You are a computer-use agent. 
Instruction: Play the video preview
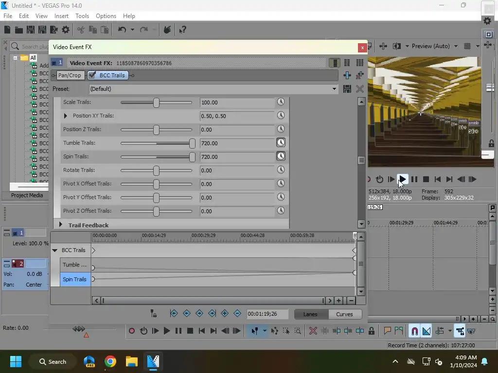tap(402, 180)
